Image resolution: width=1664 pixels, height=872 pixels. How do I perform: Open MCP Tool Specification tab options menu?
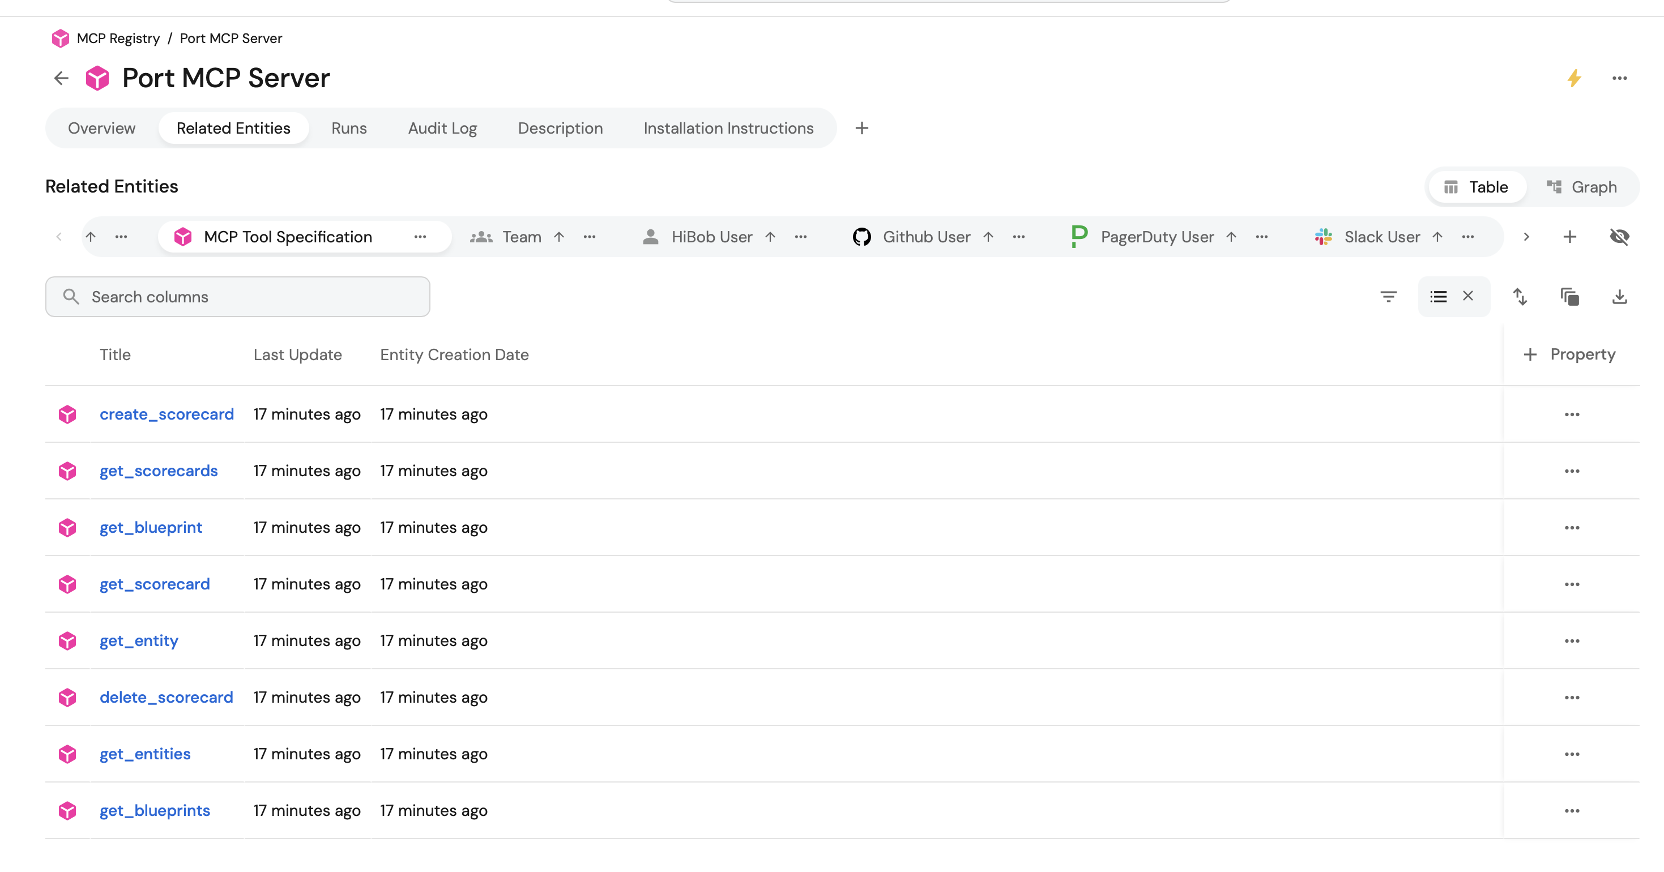pos(420,237)
